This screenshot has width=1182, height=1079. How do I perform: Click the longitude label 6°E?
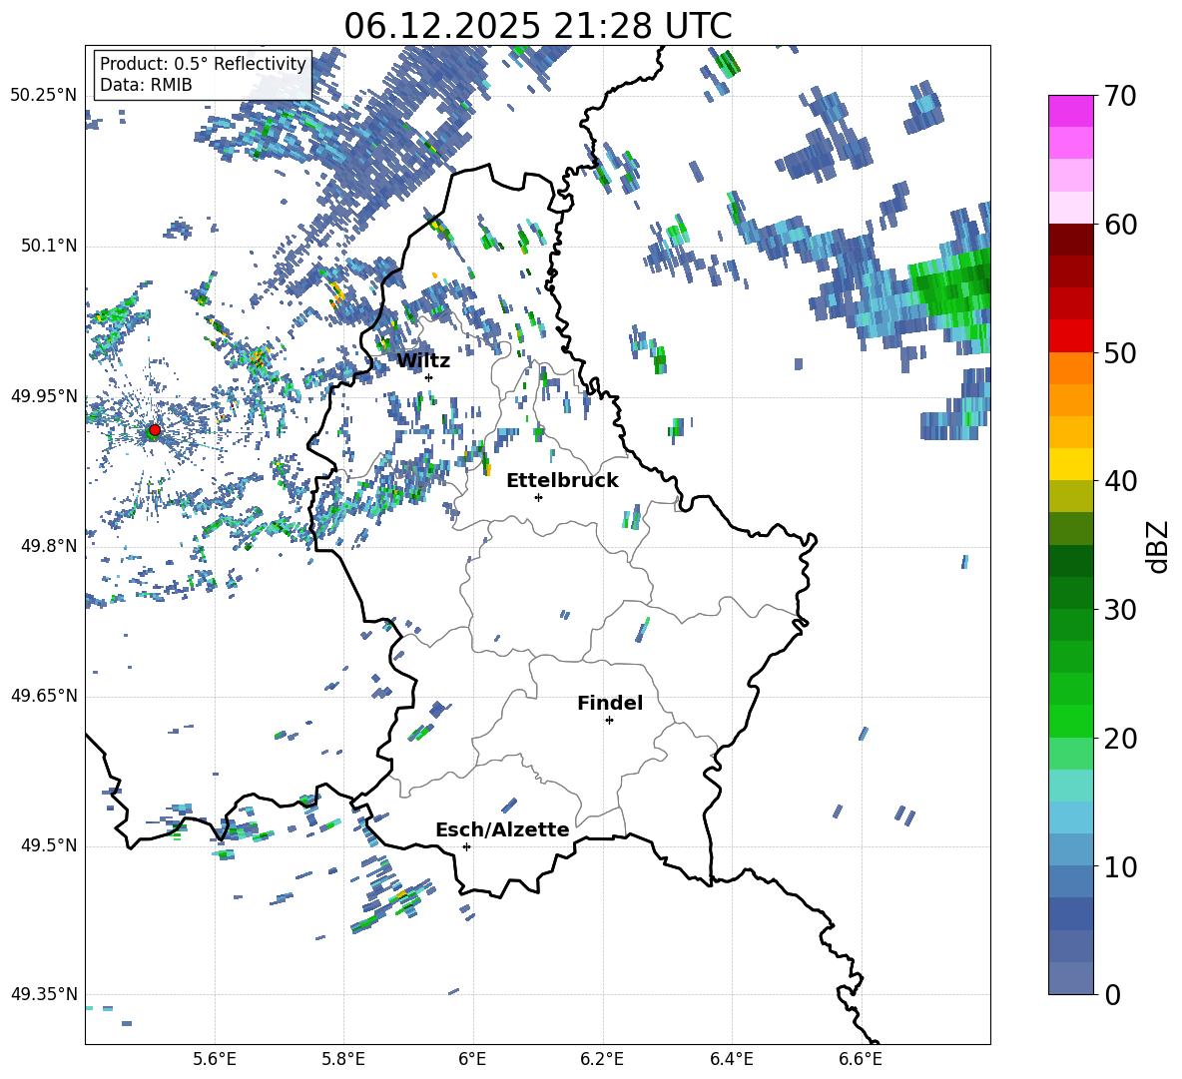click(x=472, y=1059)
